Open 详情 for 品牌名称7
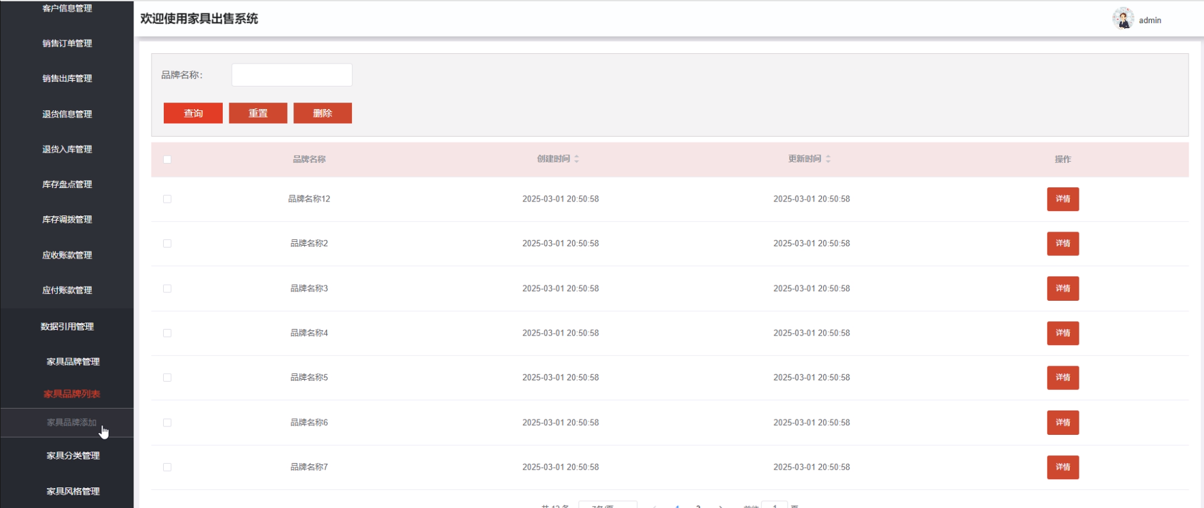 click(x=1063, y=467)
